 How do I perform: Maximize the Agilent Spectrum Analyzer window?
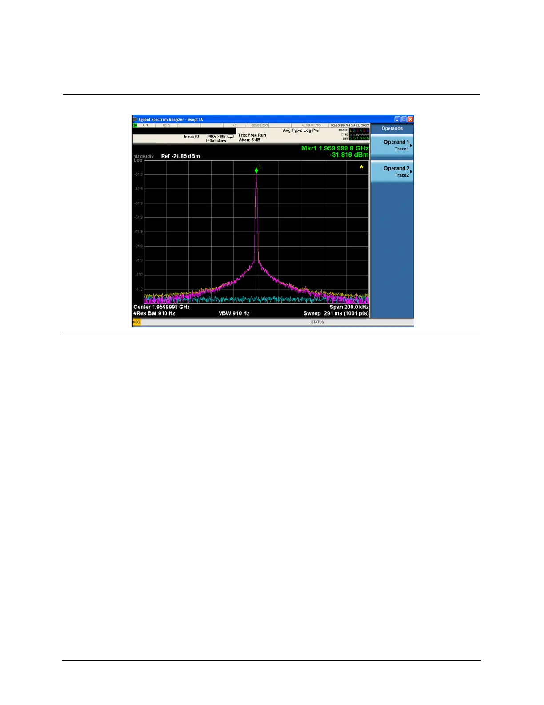404,119
